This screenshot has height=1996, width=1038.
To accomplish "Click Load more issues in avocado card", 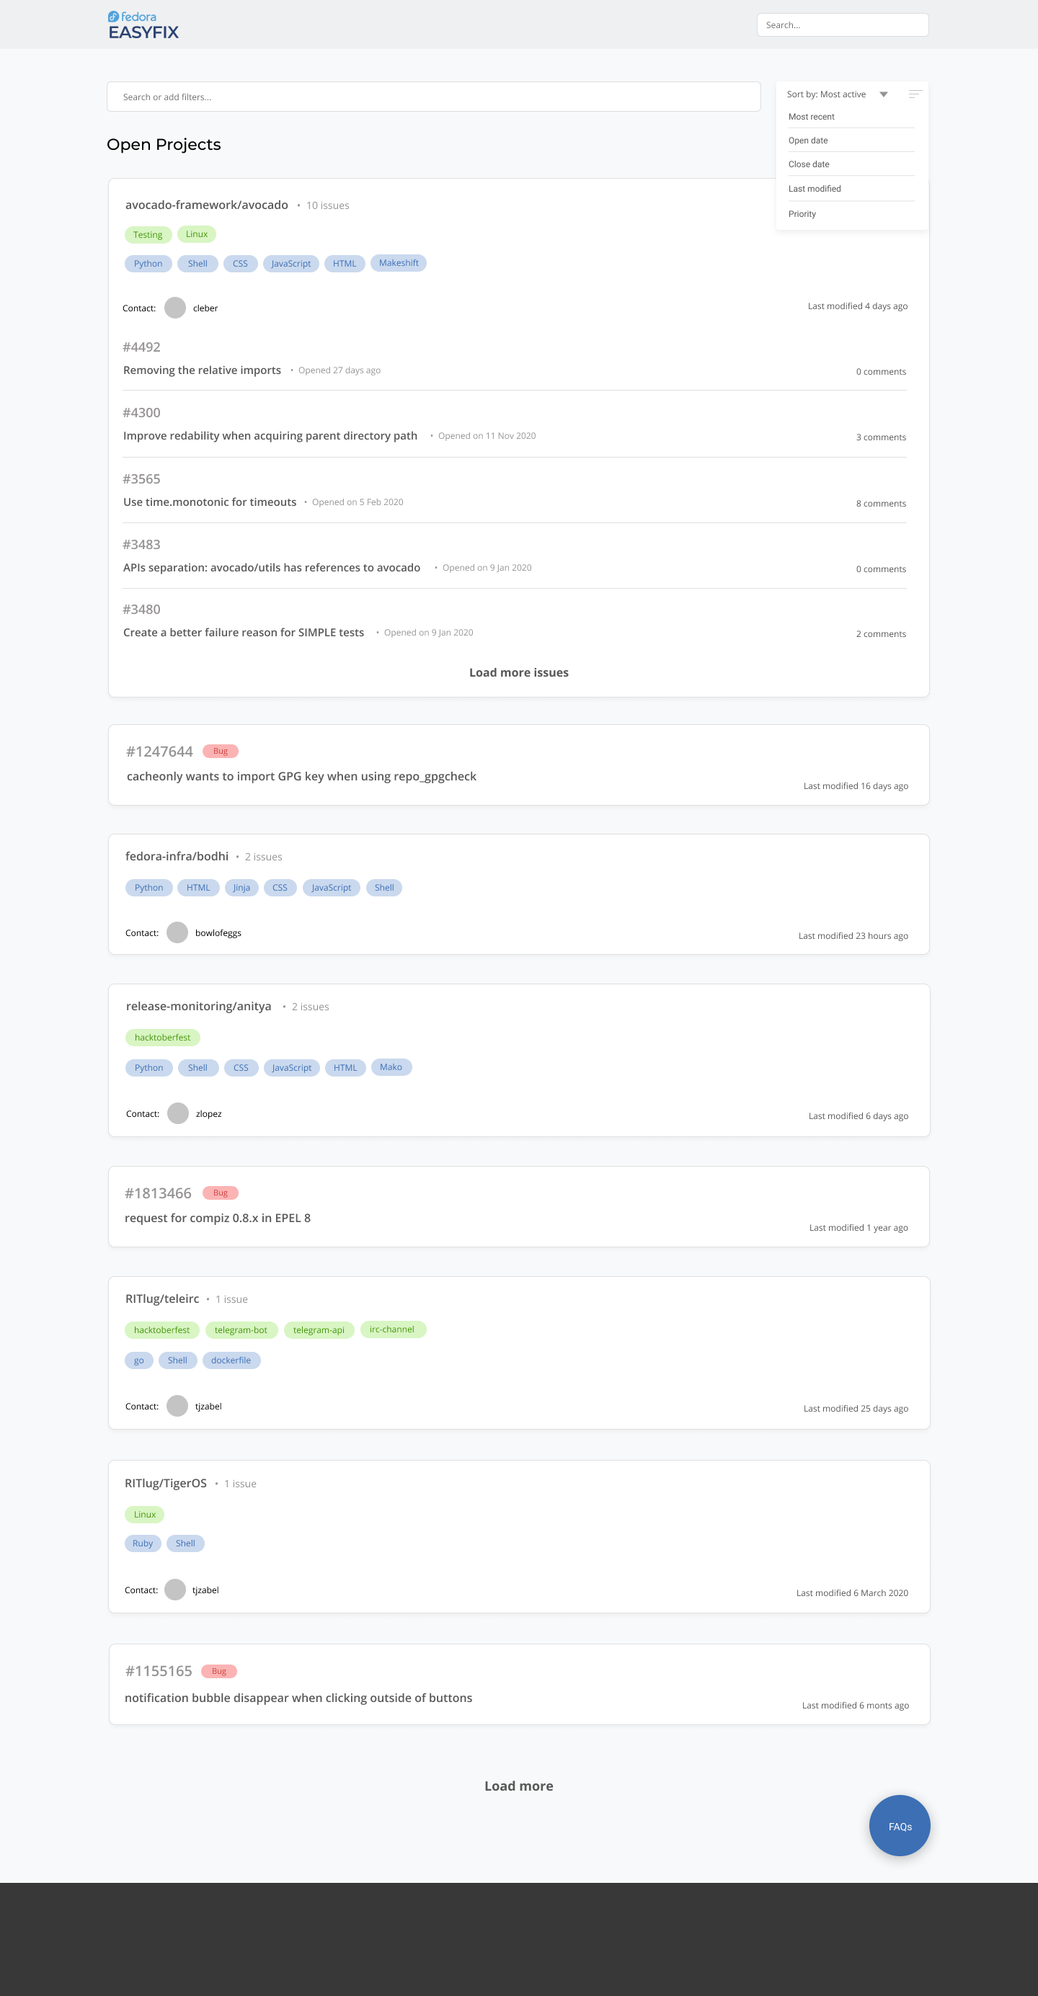I will pyautogui.click(x=518, y=672).
